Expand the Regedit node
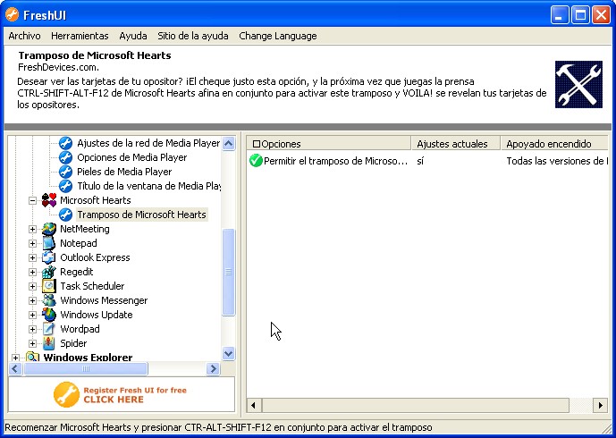Image resolution: width=616 pixels, height=438 pixels. [32, 272]
